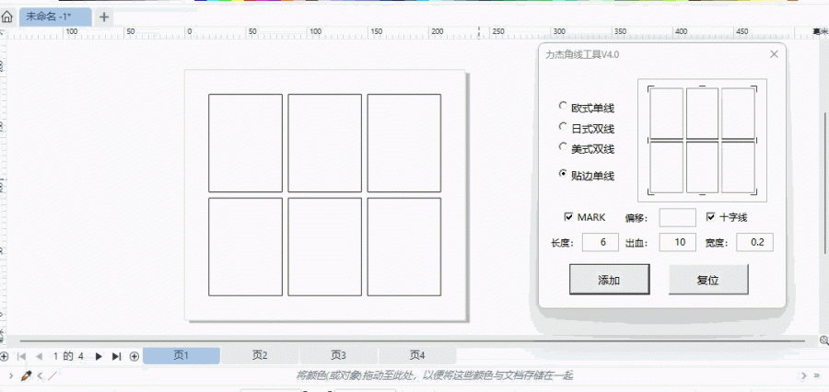Close the 力杰角线工具V4.0 dialog
This screenshot has height=392, width=829.
click(774, 54)
